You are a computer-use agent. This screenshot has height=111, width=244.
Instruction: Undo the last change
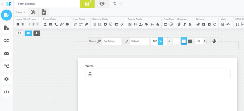115,4
